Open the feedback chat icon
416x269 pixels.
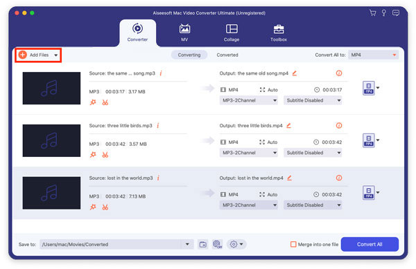pos(396,13)
